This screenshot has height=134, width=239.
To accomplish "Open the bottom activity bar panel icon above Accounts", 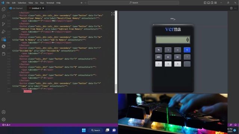I will 3,54.
